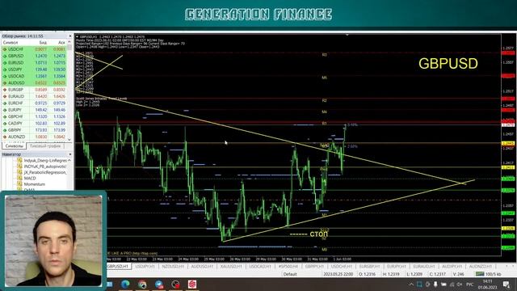Viewport: 517px width, 291px height.
Task: Select GBPJPY symbol row
Action: tap(34, 130)
